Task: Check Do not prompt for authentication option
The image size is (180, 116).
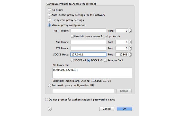Action: 47,100
